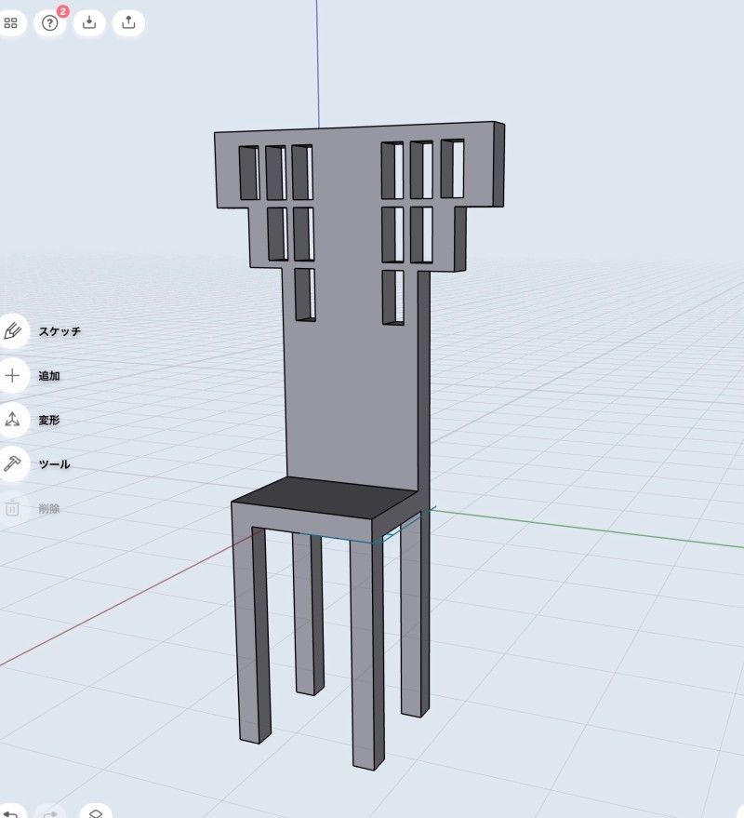
Task: Click the export share icon
Action: [128, 22]
